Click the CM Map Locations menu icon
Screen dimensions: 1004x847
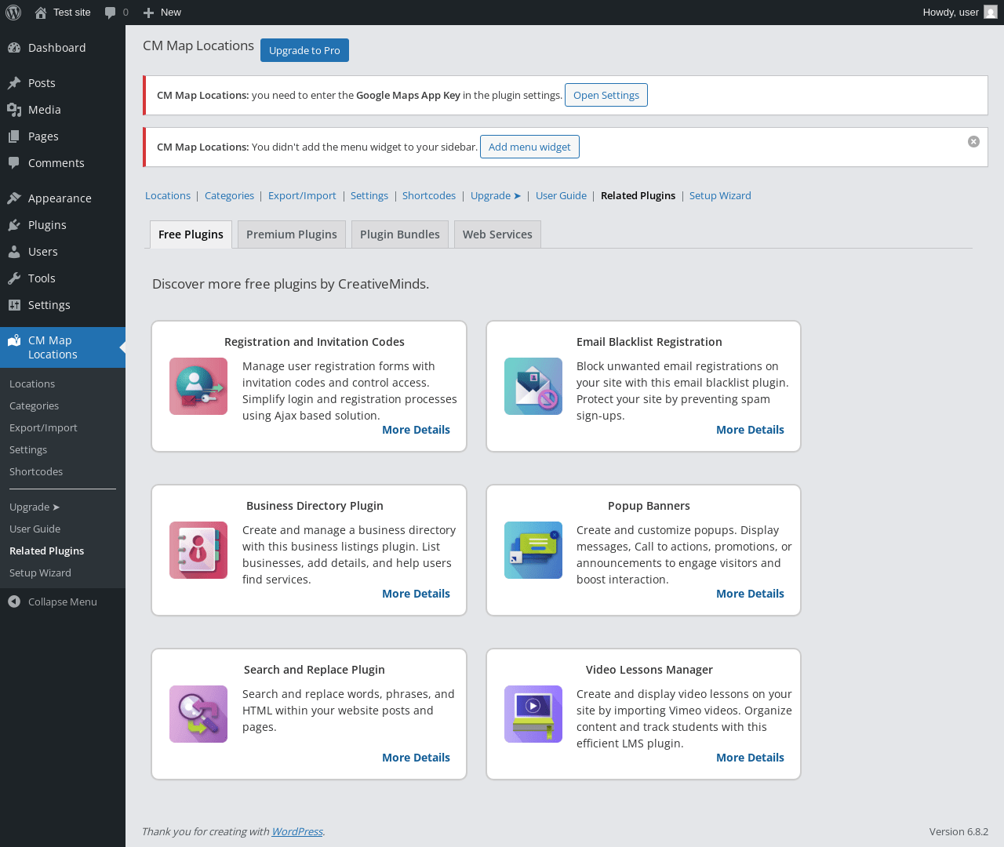14,340
